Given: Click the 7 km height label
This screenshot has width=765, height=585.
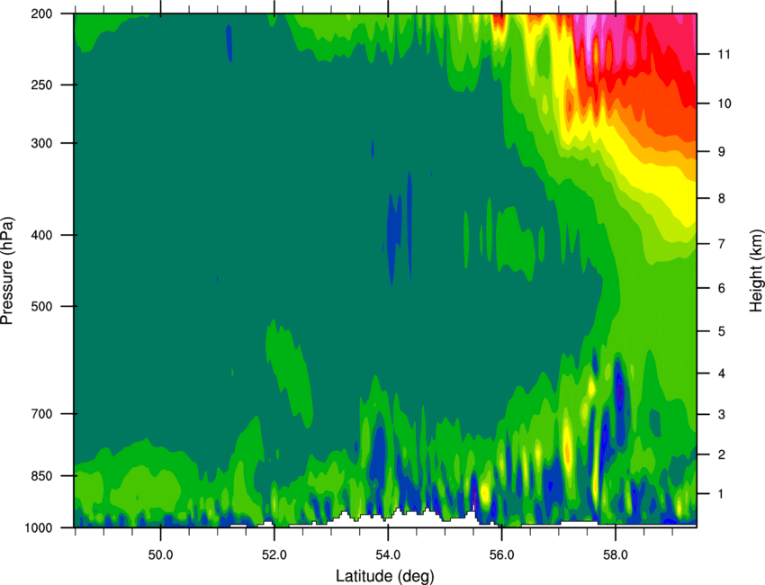Looking at the screenshot, I should [721, 244].
